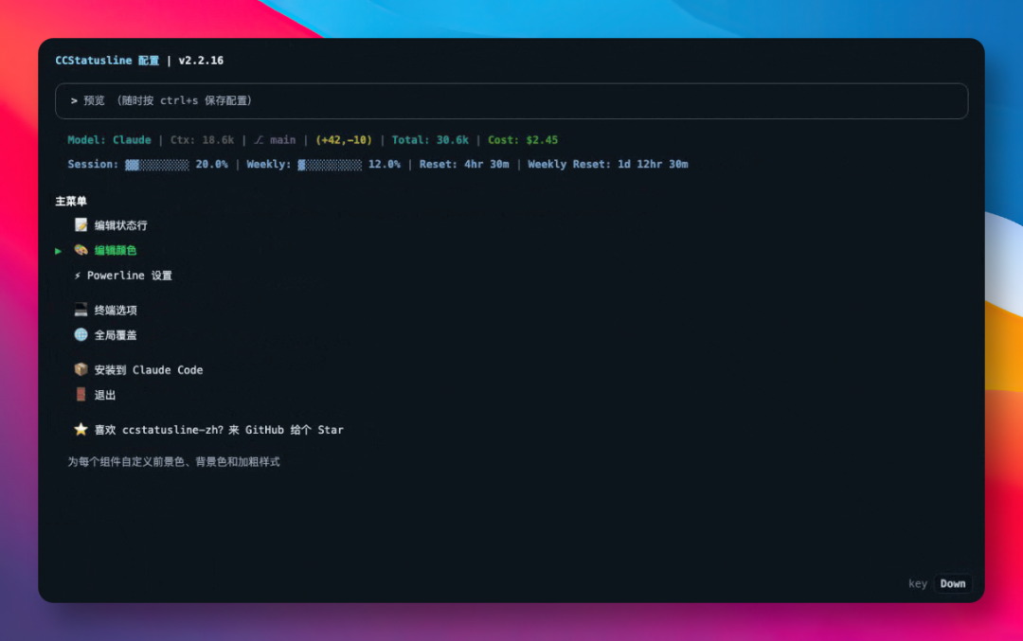Click the Cost: $2.45 segment
This screenshot has width=1023, height=641.
tap(523, 139)
